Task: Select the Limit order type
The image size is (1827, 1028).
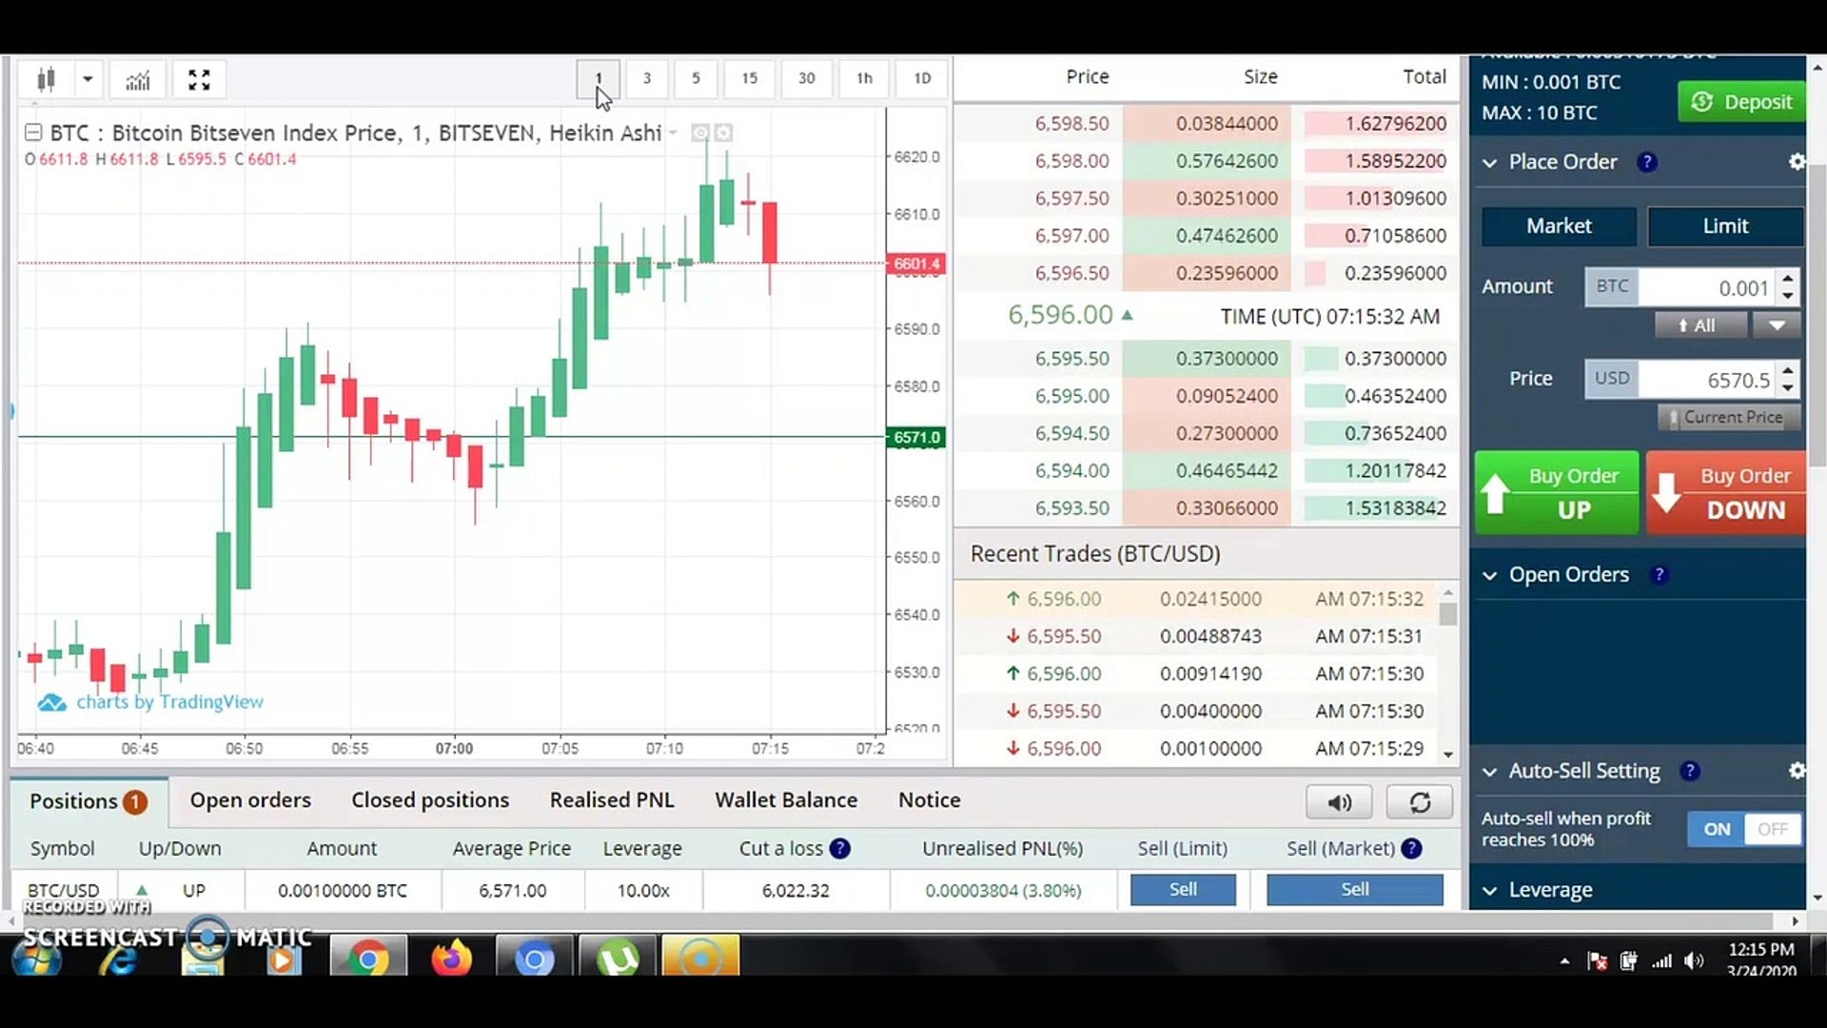Action: coord(1724,227)
